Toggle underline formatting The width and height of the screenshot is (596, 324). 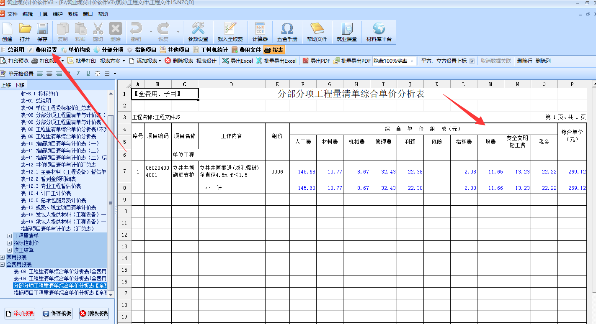88,74
